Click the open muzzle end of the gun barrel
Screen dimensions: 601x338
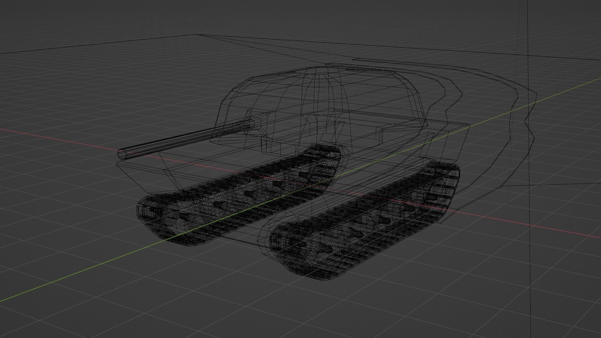tap(122, 154)
